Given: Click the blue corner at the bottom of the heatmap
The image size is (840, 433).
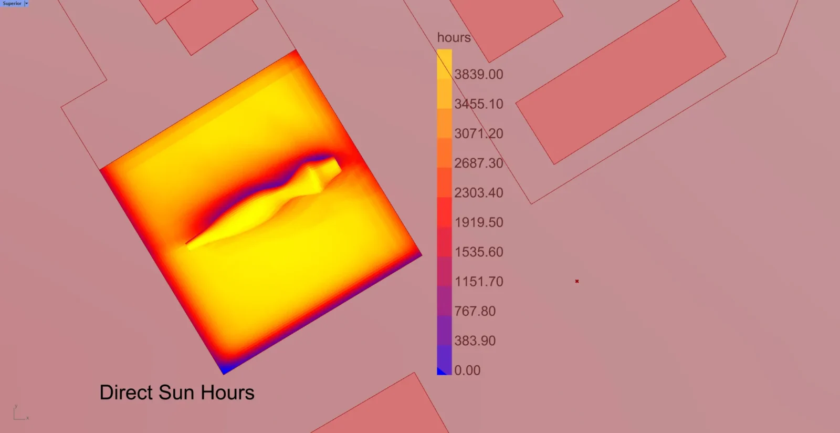Looking at the screenshot, I should (225, 370).
